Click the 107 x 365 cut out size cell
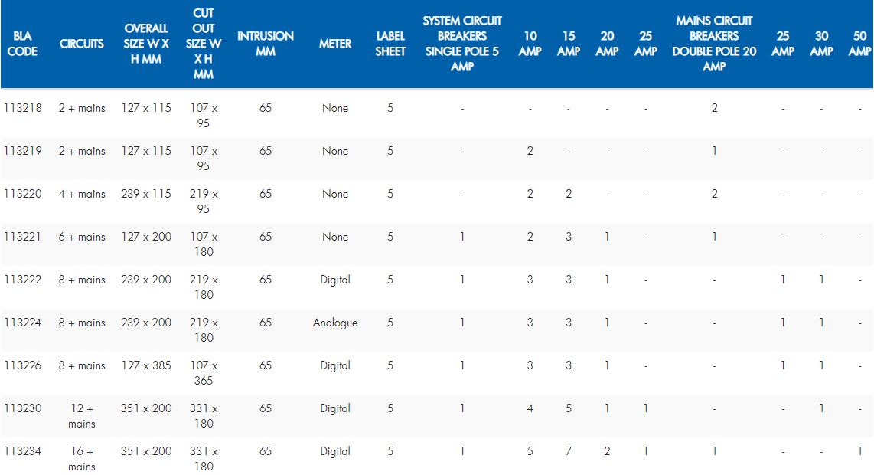874x475 pixels. click(204, 372)
